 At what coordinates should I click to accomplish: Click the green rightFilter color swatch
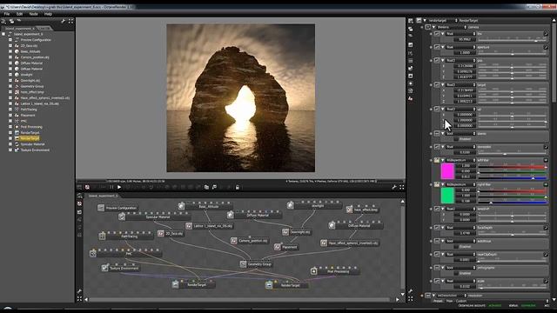point(447,196)
